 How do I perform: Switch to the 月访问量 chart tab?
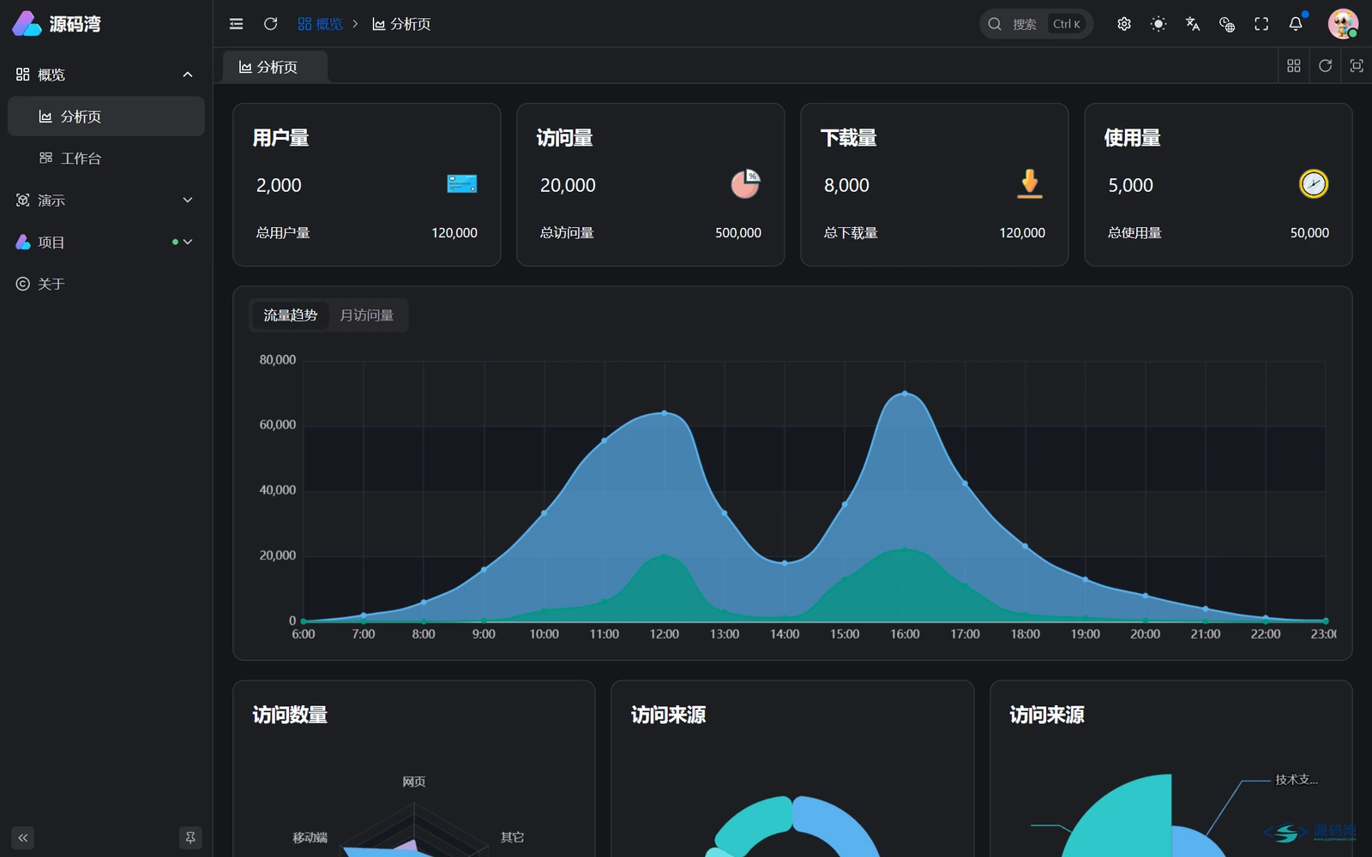pos(367,315)
